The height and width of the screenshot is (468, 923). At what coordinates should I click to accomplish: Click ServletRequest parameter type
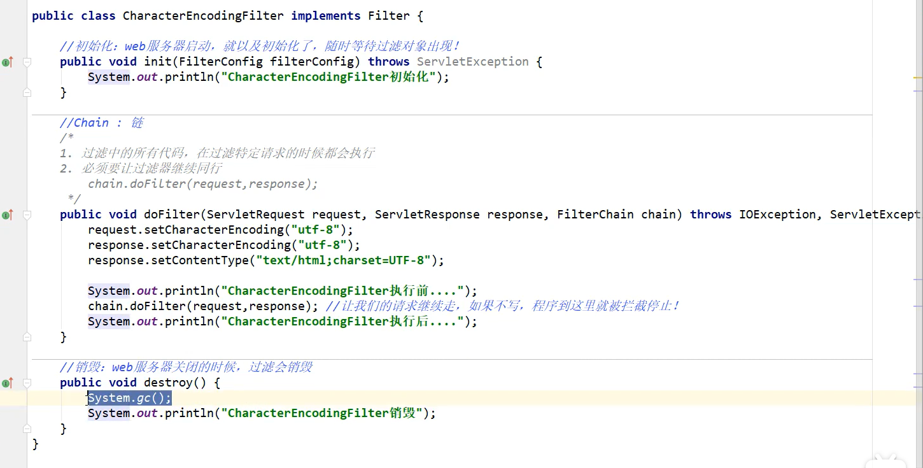click(256, 215)
